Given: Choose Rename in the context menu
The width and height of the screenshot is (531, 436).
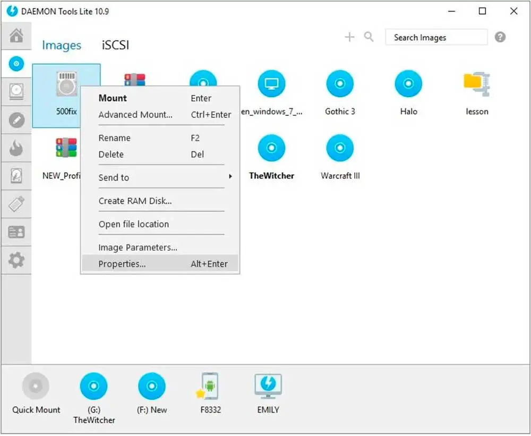Looking at the screenshot, I should (x=160, y=138).
